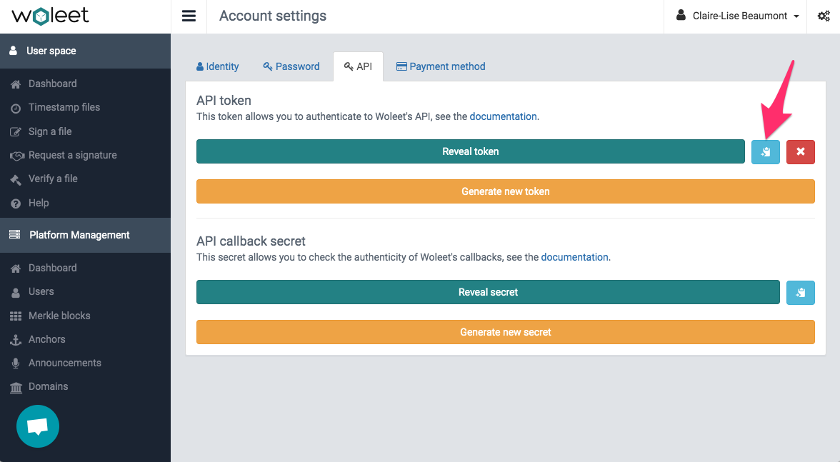Click the Reveal token button

[x=470, y=151]
